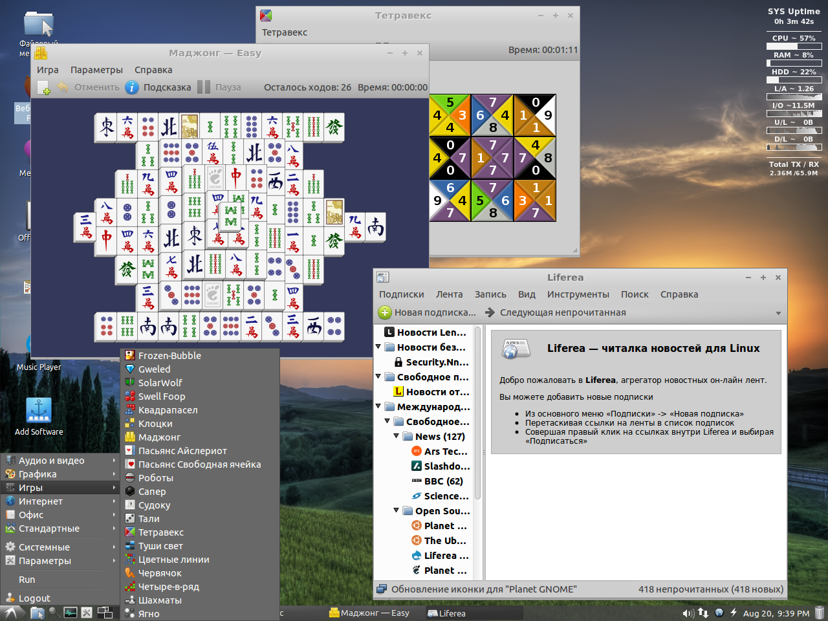Select the BBC (62) feed
This screenshot has width=828, height=621.
click(x=437, y=481)
